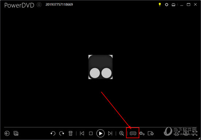Open the lightbulb learning tips icon
Viewport: 201px width, 140px height.
tap(160, 5)
